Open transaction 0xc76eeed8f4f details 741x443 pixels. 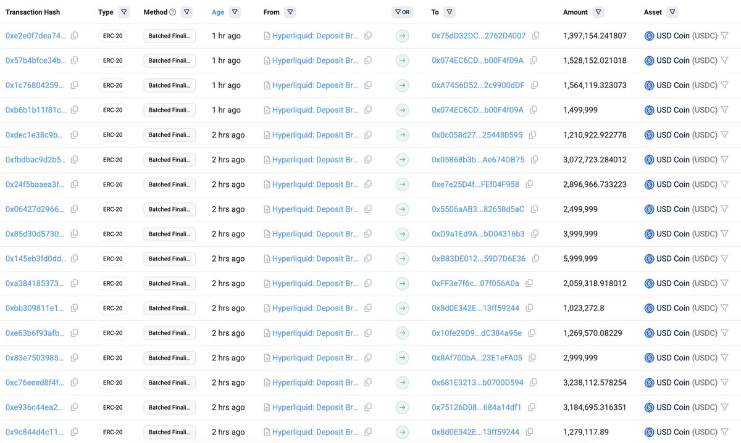[x=35, y=383]
